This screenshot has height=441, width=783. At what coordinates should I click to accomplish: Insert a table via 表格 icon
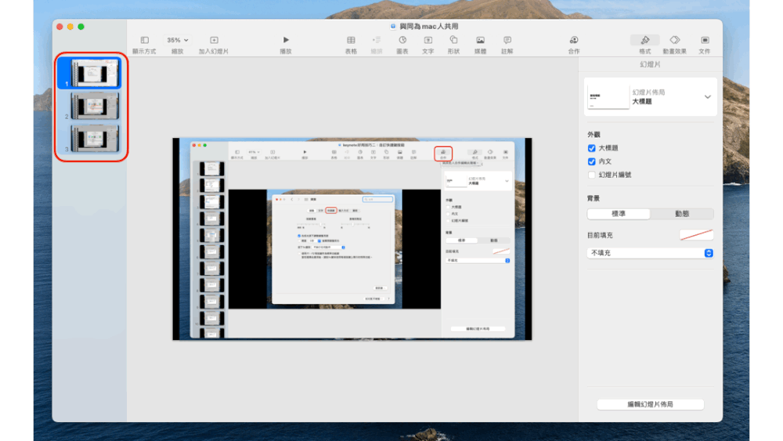pyautogui.click(x=351, y=40)
